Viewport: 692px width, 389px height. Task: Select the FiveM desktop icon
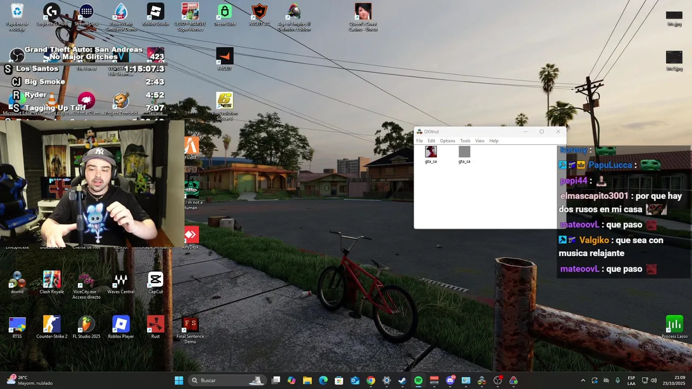[191, 149]
